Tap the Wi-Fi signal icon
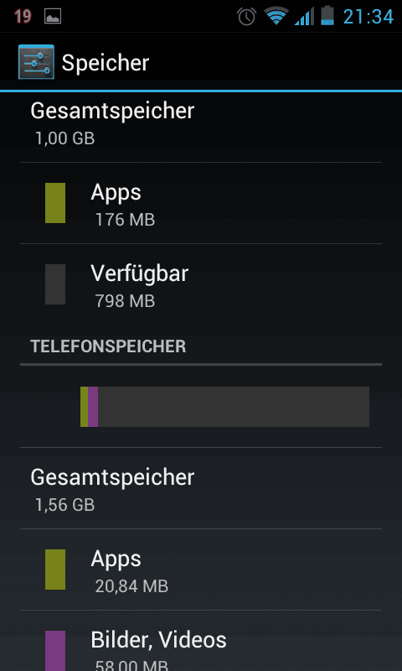402x671 pixels. pos(276,16)
